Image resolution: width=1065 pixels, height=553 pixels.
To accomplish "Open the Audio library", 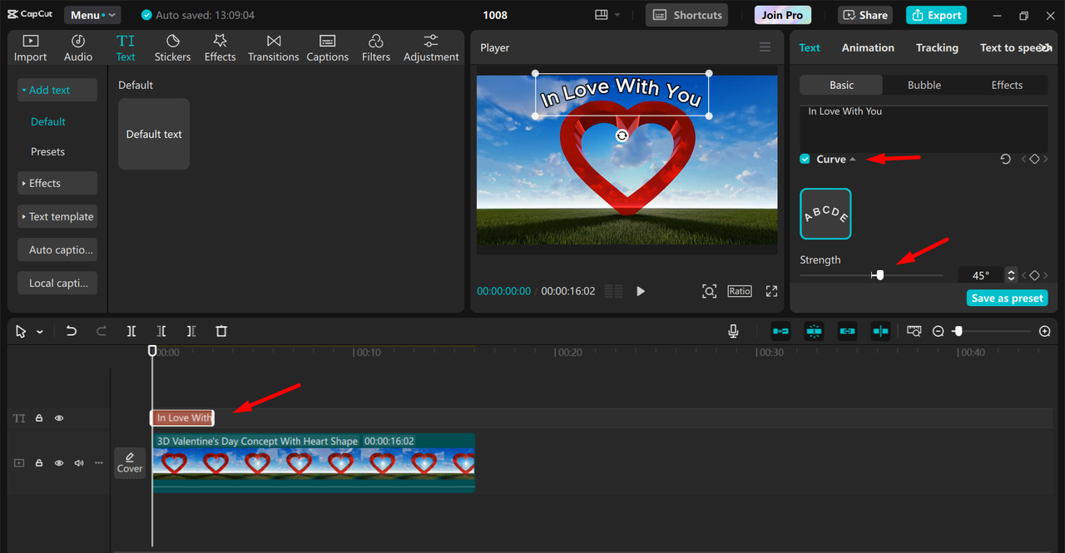I will [78, 48].
